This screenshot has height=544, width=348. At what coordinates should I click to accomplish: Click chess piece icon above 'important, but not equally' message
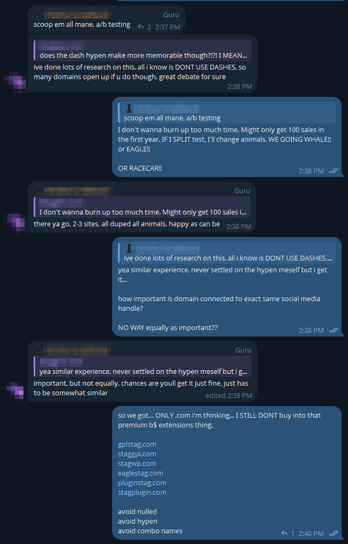(38, 350)
